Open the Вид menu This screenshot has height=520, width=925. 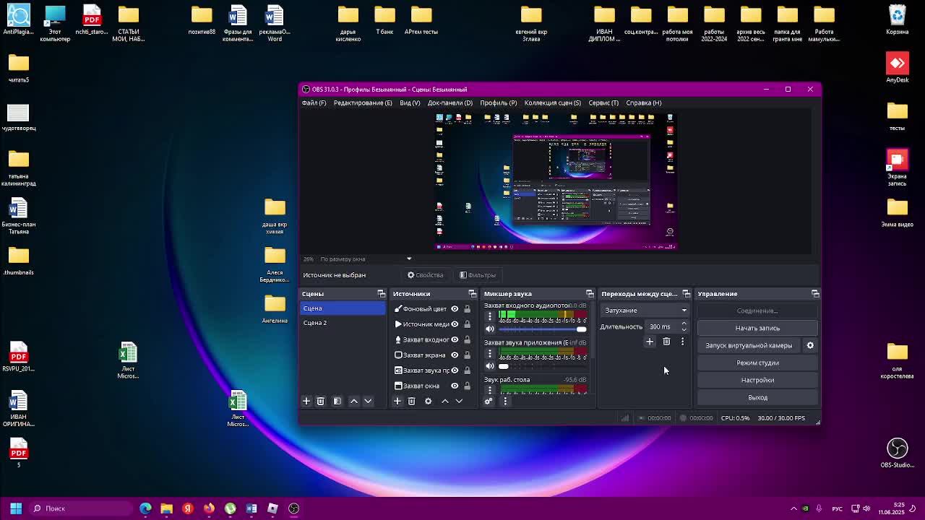coord(410,103)
